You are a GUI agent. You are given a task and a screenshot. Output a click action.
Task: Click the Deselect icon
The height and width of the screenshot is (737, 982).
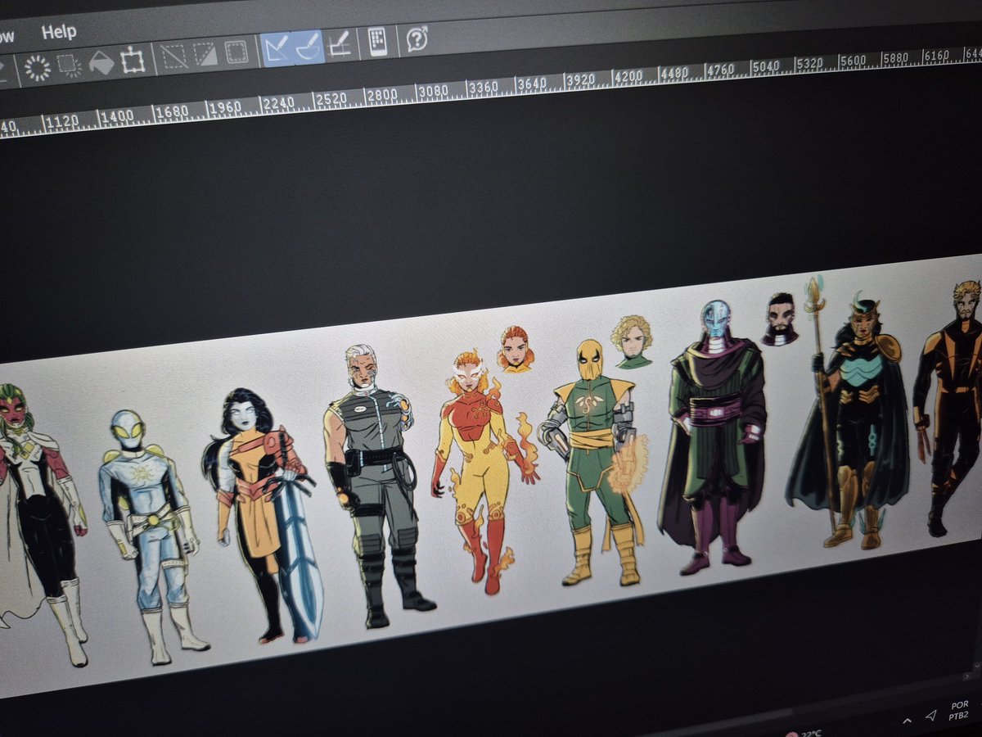[x=173, y=57]
